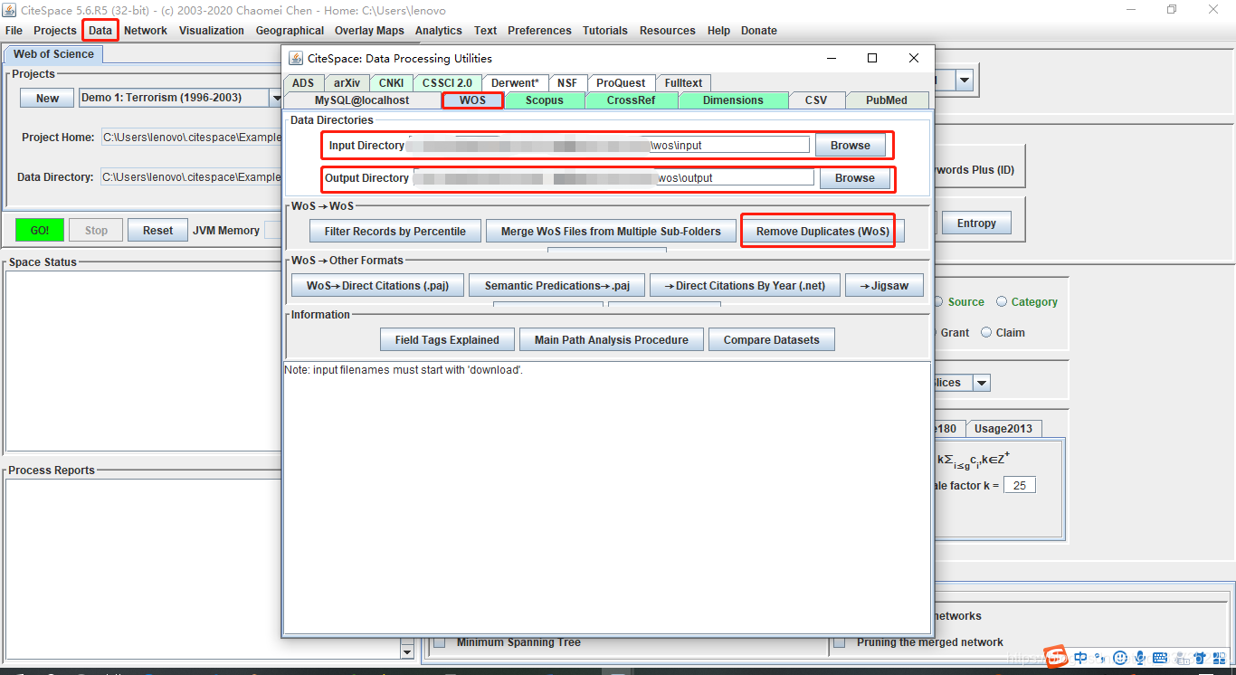Switch to the Dimensions tab

coord(733,100)
